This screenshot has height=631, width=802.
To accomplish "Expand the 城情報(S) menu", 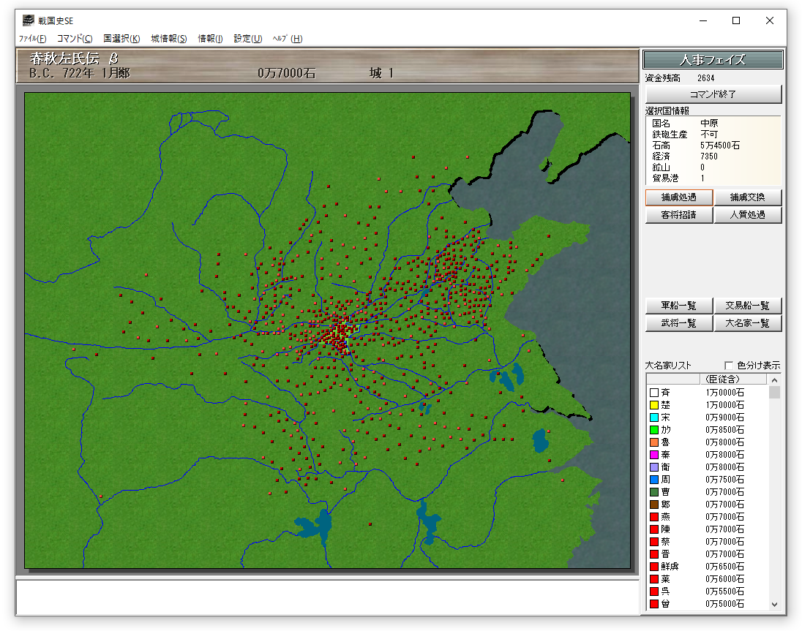I will click(x=169, y=39).
